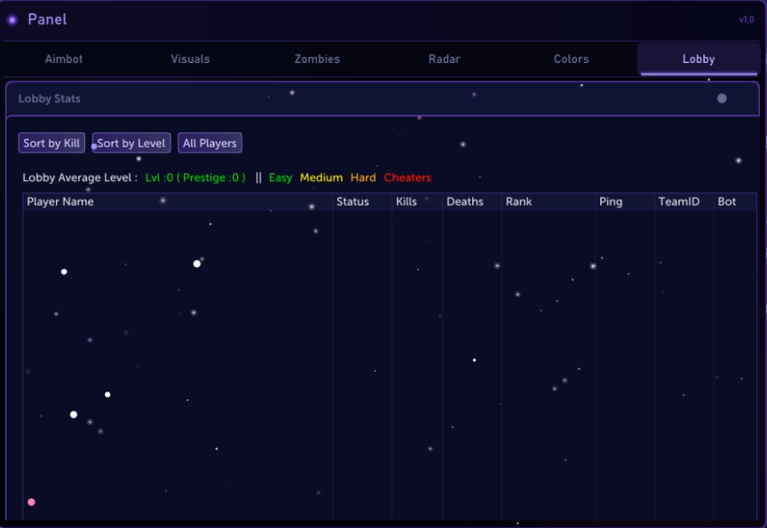
Task: Click the v1.0 version text
Action: pyautogui.click(x=747, y=20)
